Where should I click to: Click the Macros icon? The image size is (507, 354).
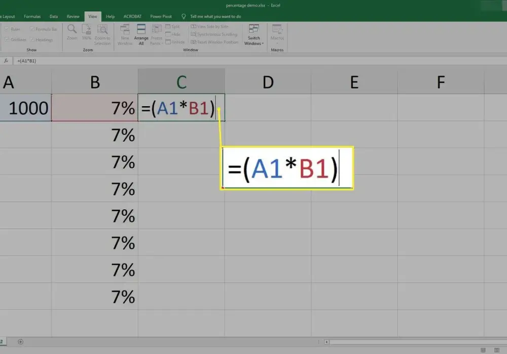(x=277, y=29)
